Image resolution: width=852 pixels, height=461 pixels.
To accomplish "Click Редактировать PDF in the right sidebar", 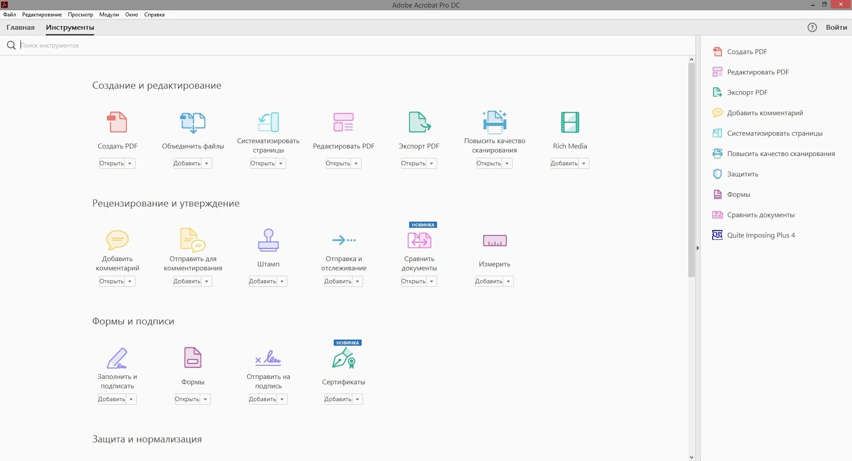I will coord(758,72).
